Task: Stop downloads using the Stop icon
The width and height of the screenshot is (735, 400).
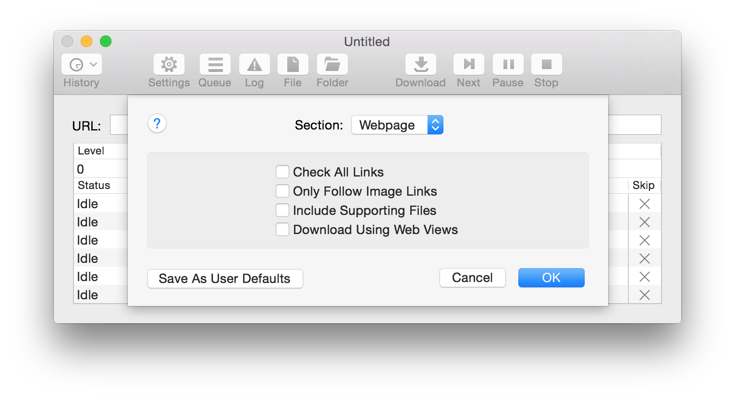Action: click(x=546, y=65)
